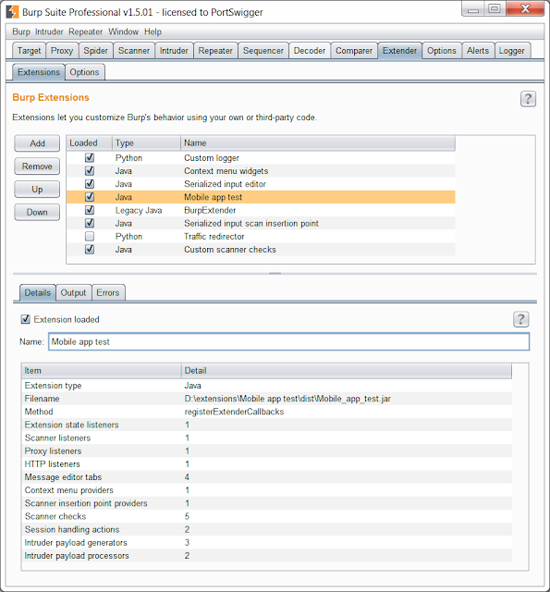Sort extensions by the Name column header

coord(318,143)
